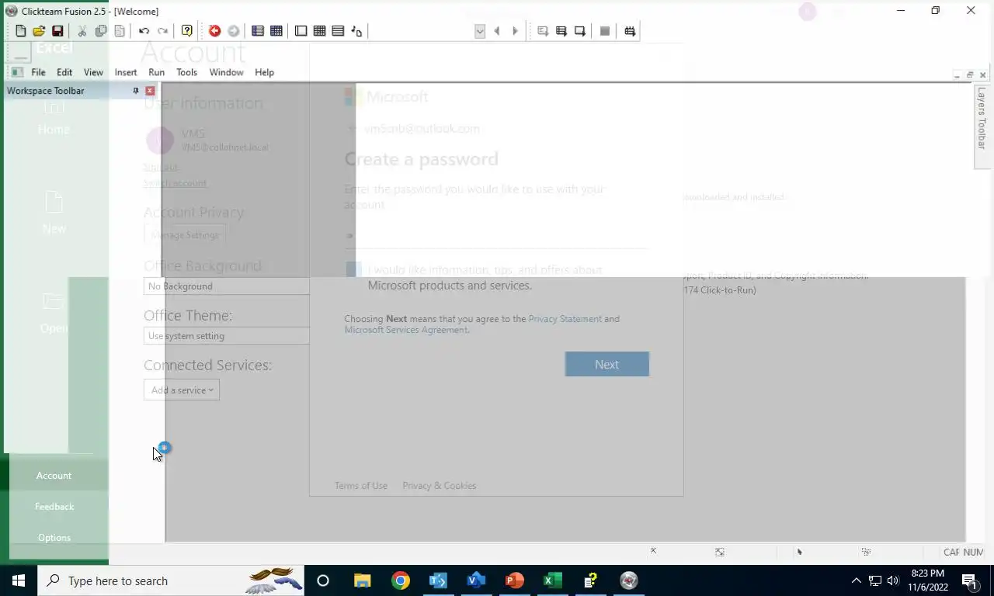Click the Privacy & Cookies link
Viewport: 994px width, 596px height.
pos(440,486)
